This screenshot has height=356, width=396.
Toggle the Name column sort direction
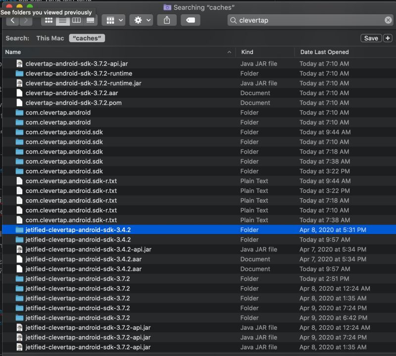tap(229, 52)
